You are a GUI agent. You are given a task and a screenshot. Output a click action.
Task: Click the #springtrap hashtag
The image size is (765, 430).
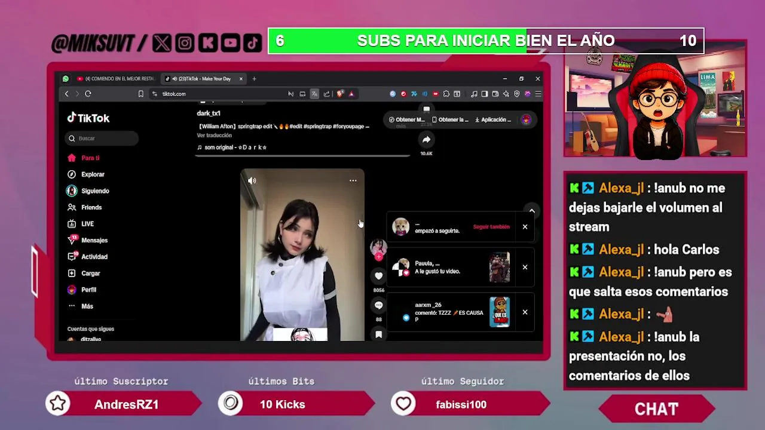tap(317, 127)
